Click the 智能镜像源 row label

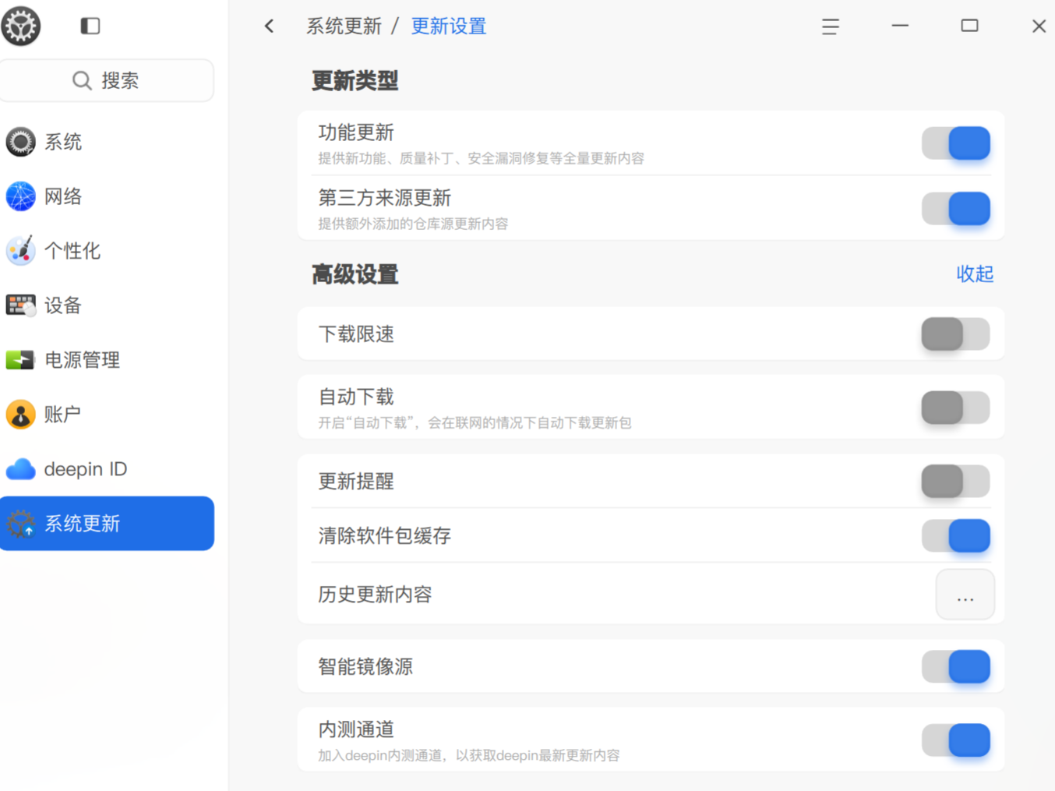coord(365,667)
